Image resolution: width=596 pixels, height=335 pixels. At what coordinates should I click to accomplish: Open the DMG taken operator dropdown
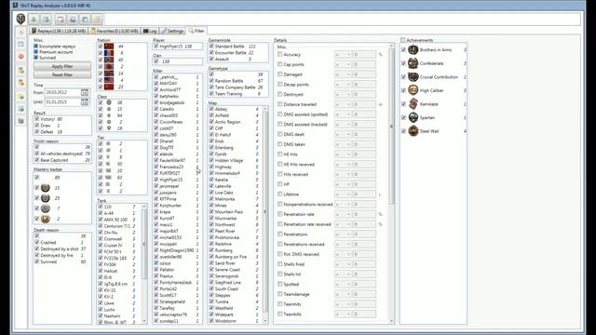343,144
